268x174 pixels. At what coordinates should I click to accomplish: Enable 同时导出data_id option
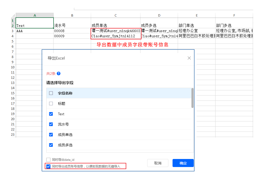click(48, 160)
